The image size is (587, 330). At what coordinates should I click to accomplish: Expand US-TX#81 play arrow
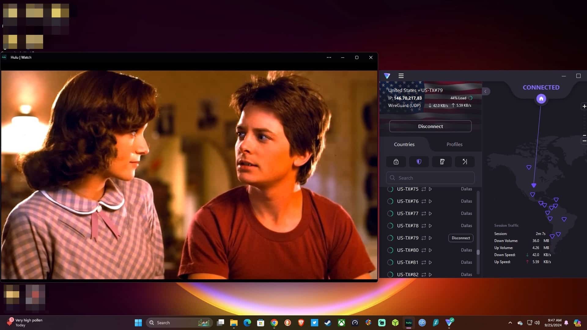click(430, 262)
